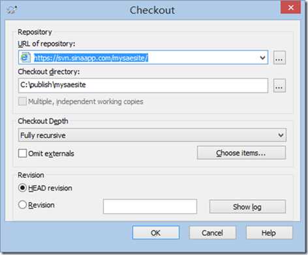Click the Show log button
308x255 pixels.
tap(247, 206)
